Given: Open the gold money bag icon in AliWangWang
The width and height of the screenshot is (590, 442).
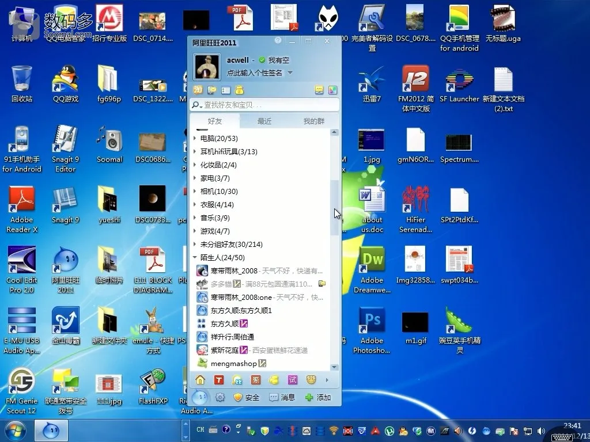Looking at the screenshot, I should coord(239,90).
